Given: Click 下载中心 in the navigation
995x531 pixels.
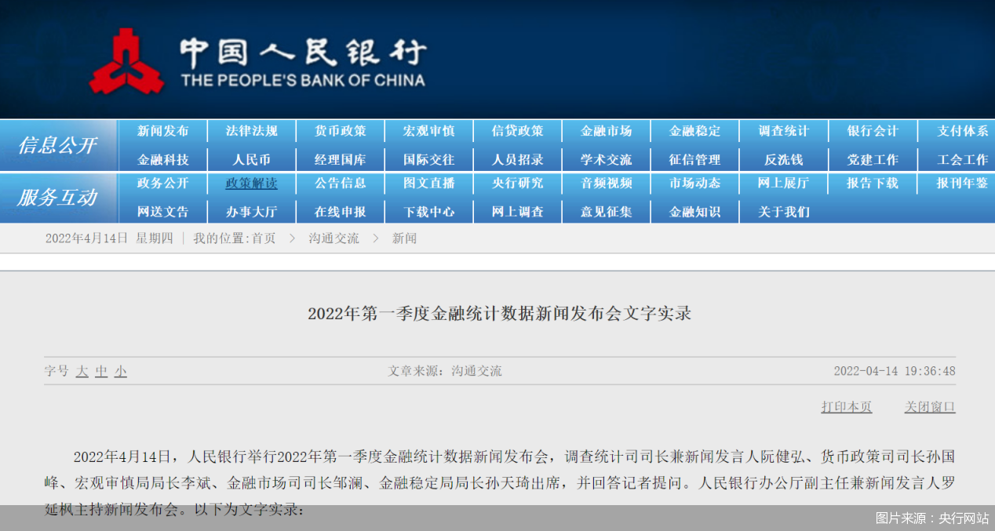Looking at the screenshot, I should coord(429,212).
